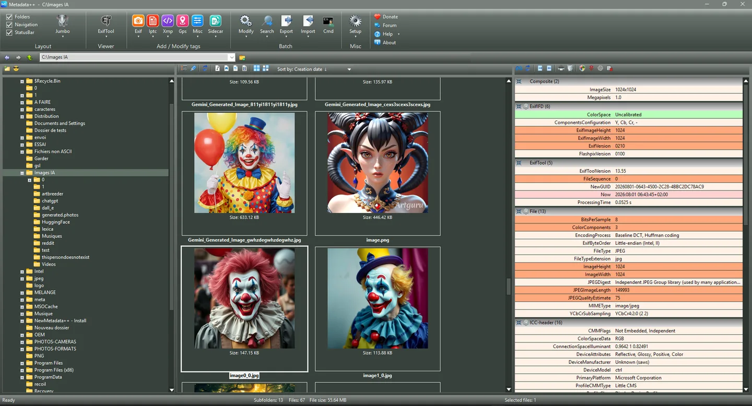The height and width of the screenshot is (406, 752).
Task: Click the JPEGQualityEstimate value 75
Action: point(618,298)
